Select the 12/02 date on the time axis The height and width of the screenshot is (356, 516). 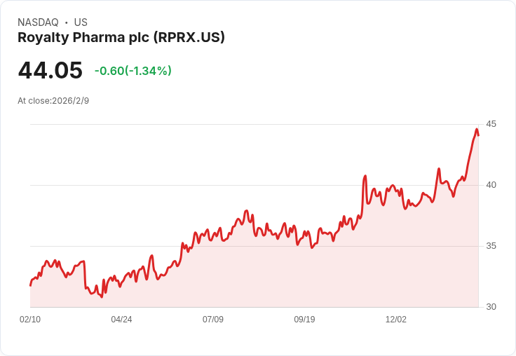tap(396, 320)
